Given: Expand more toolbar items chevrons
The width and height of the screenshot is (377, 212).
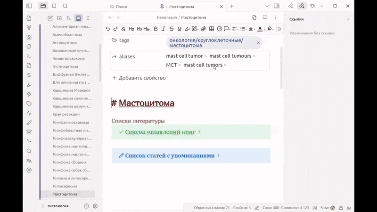Looking at the screenshot, I should [x=279, y=29].
